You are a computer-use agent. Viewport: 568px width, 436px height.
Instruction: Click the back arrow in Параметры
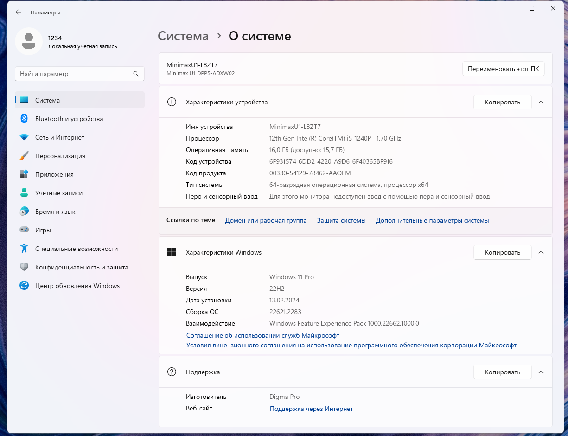(x=19, y=13)
